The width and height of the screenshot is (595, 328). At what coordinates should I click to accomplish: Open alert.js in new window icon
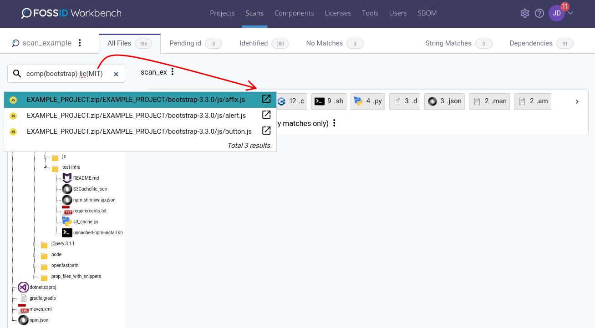point(267,115)
